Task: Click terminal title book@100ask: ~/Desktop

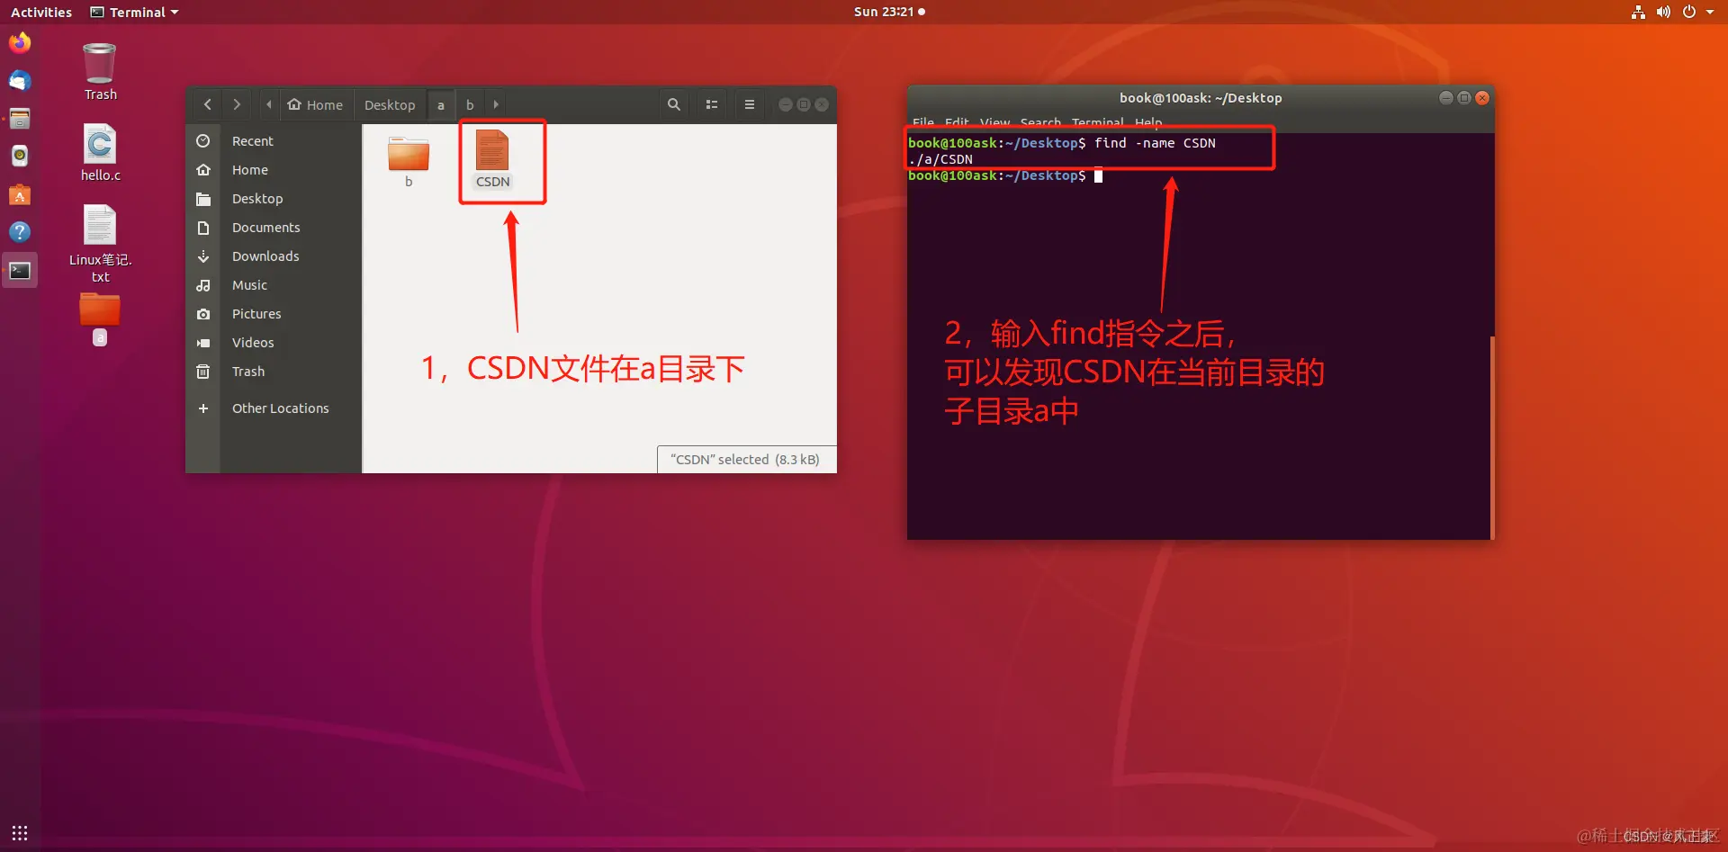Action: (1201, 98)
